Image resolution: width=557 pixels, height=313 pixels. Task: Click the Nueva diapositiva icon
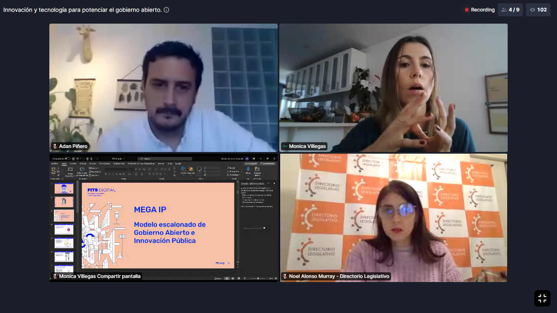pos(70,170)
